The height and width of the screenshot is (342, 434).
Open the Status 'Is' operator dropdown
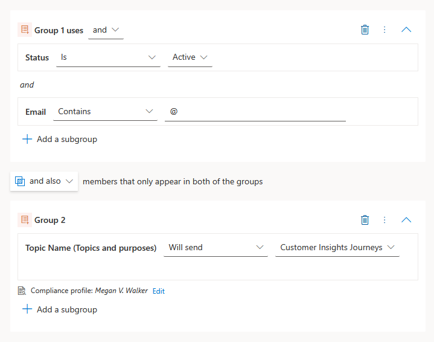tap(108, 57)
